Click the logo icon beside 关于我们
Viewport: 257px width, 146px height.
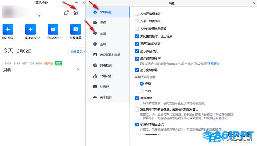point(95,97)
